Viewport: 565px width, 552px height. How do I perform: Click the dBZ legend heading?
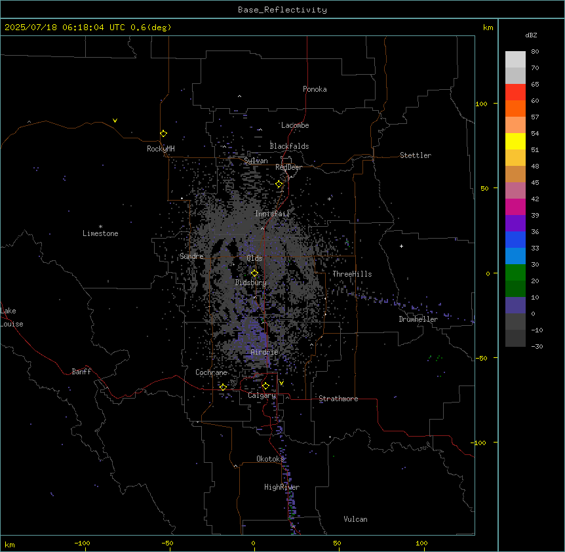coord(531,35)
